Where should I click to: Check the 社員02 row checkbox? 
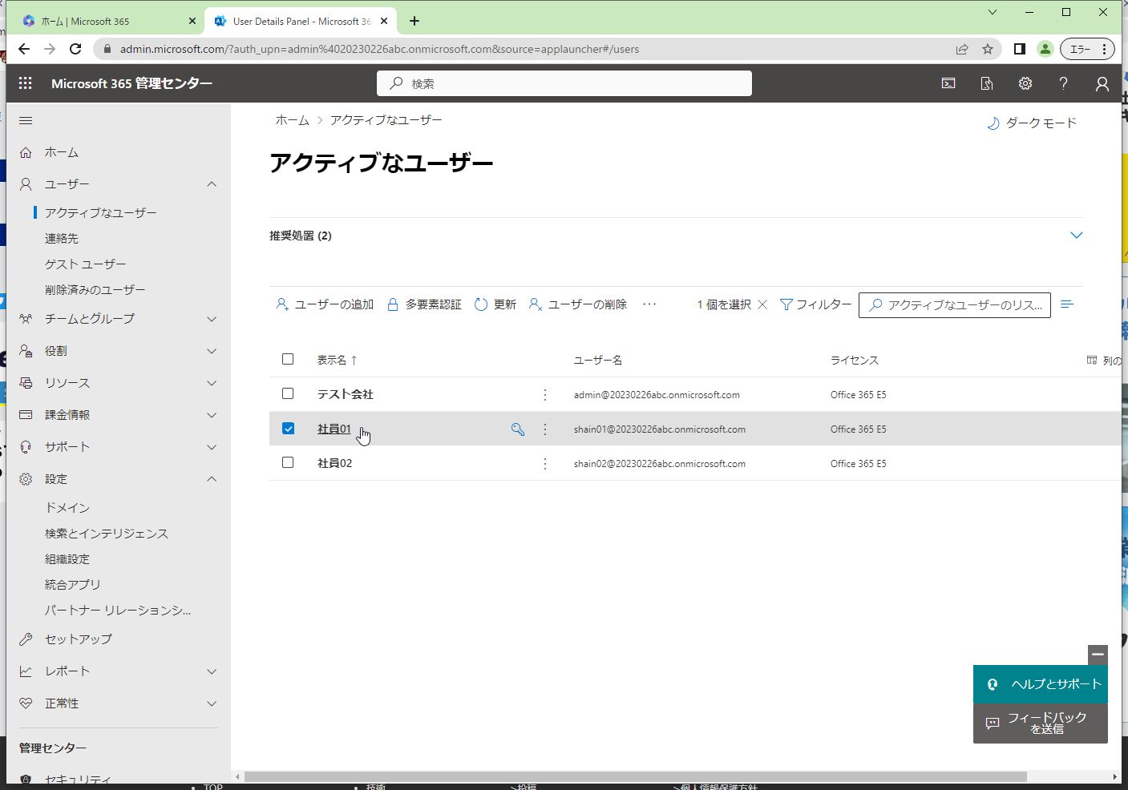(x=288, y=463)
